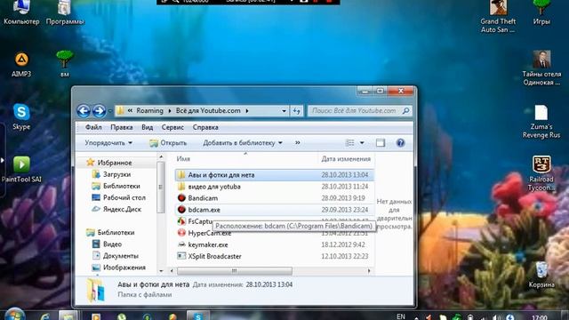The width and height of the screenshot is (569, 320).
Task: Click Тайны отеля Одинокая desktop icon
Action: coord(541,68)
